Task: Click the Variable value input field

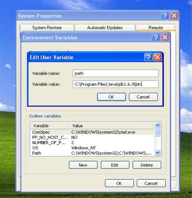Action: pos(115,84)
